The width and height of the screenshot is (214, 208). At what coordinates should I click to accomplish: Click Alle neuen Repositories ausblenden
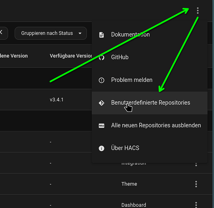[x=149, y=126]
